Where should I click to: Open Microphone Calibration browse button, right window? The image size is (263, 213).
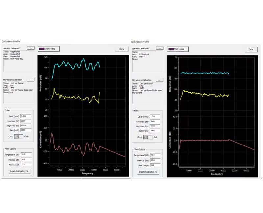[159, 80]
